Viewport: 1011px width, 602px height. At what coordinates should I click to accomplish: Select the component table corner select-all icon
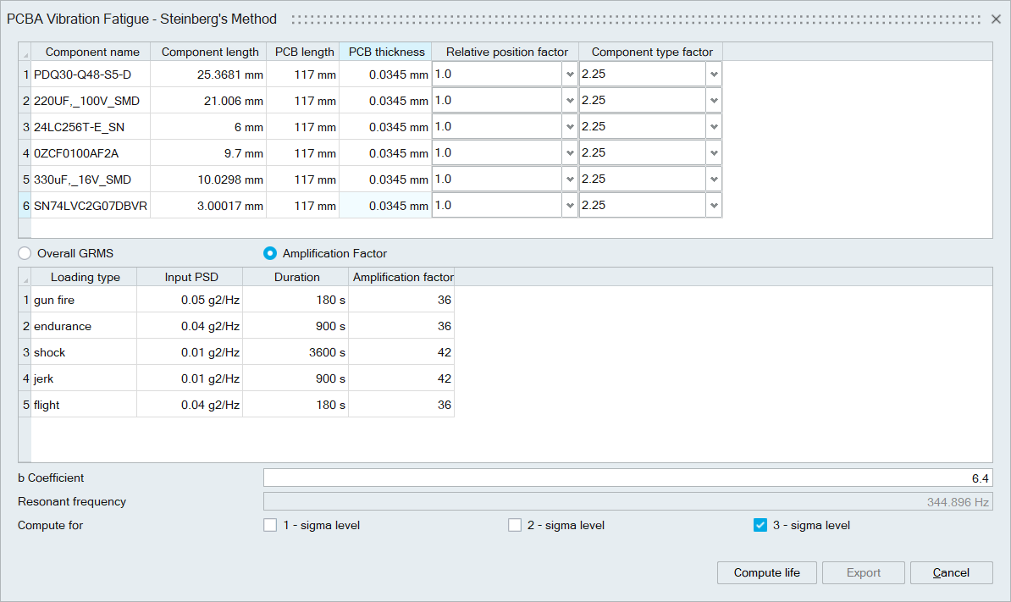coord(25,52)
